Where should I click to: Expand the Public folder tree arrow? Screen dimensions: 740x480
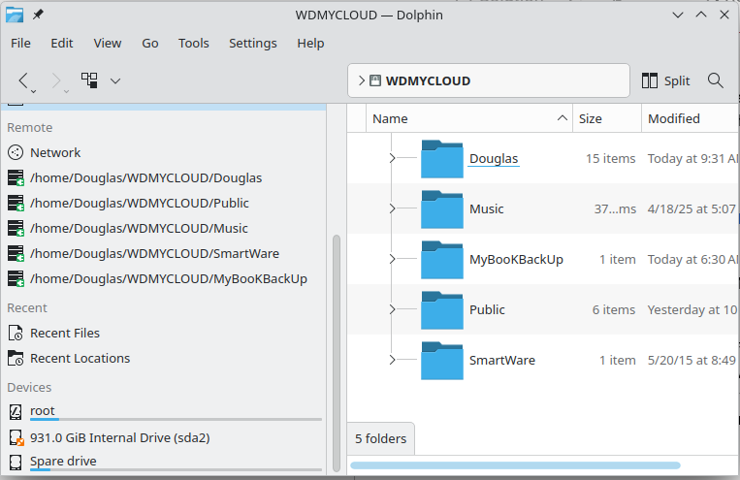pyautogui.click(x=392, y=309)
